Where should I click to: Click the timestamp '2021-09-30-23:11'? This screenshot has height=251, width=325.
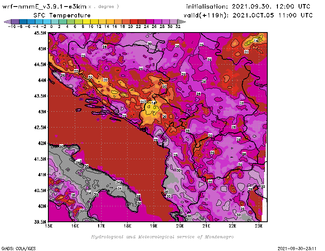(297, 249)
